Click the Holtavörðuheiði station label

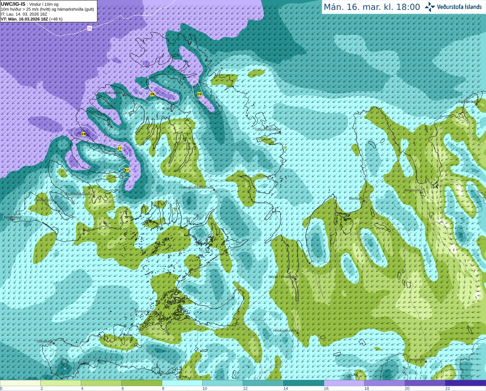tap(285, 331)
